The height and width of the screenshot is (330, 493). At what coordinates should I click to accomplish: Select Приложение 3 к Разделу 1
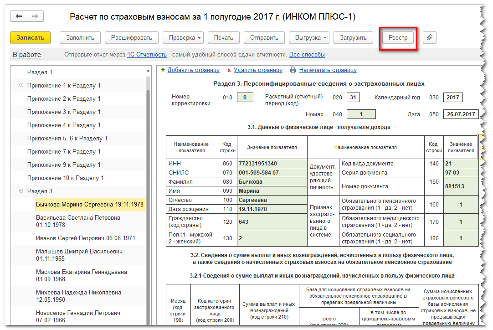tap(64, 112)
